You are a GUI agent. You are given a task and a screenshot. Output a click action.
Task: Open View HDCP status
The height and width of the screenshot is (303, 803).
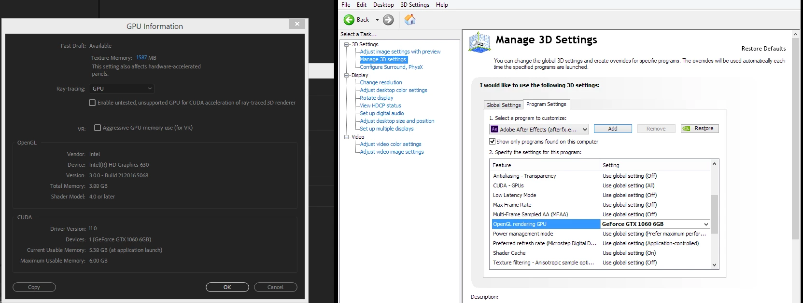(x=380, y=105)
